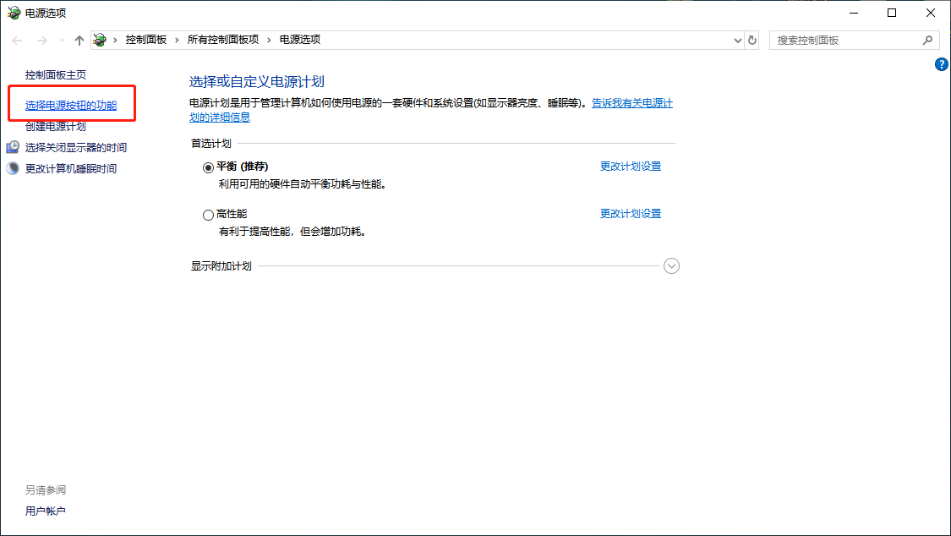This screenshot has width=951, height=536.
Task: Click the magnifier icon in search box
Action: [927, 40]
